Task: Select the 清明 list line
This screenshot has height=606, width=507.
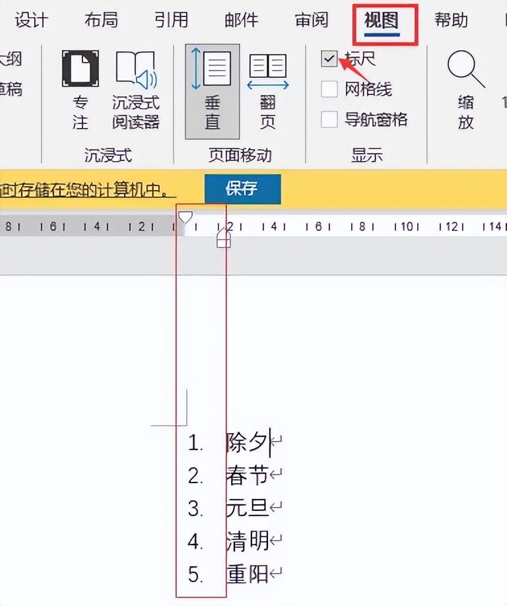Action: point(248,541)
